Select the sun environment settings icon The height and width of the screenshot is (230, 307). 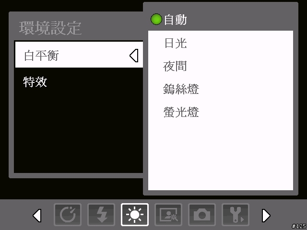[x=135, y=215]
